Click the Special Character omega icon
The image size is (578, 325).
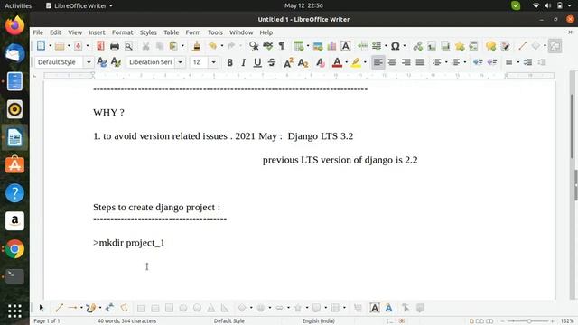coord(396,46)
